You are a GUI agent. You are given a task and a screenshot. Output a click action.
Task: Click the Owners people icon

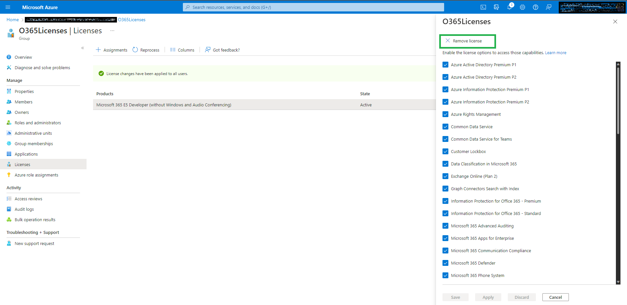[x=9, y=112]
